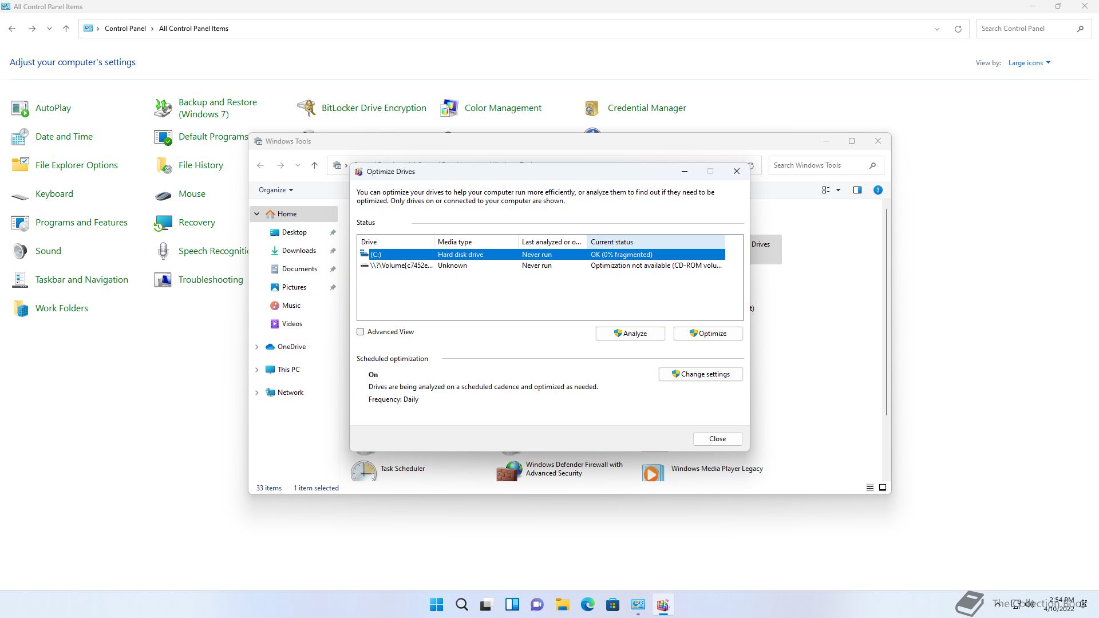1099x618 pixels.
Task: Sort by Current status column header
Action: click(x=656, y=242)
